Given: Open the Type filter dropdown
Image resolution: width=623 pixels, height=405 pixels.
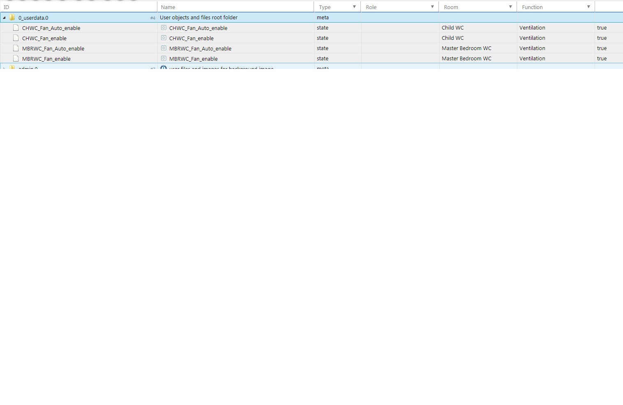Looking at the screenshot, I should click(x=354, y=7).
